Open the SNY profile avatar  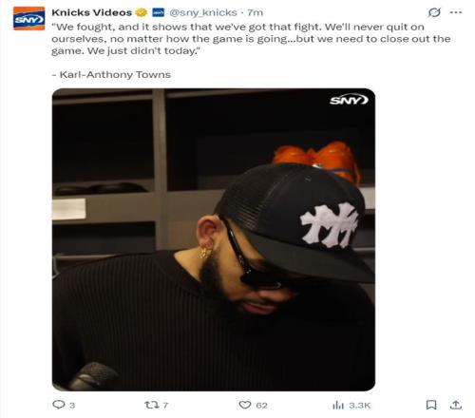[28, 19]
